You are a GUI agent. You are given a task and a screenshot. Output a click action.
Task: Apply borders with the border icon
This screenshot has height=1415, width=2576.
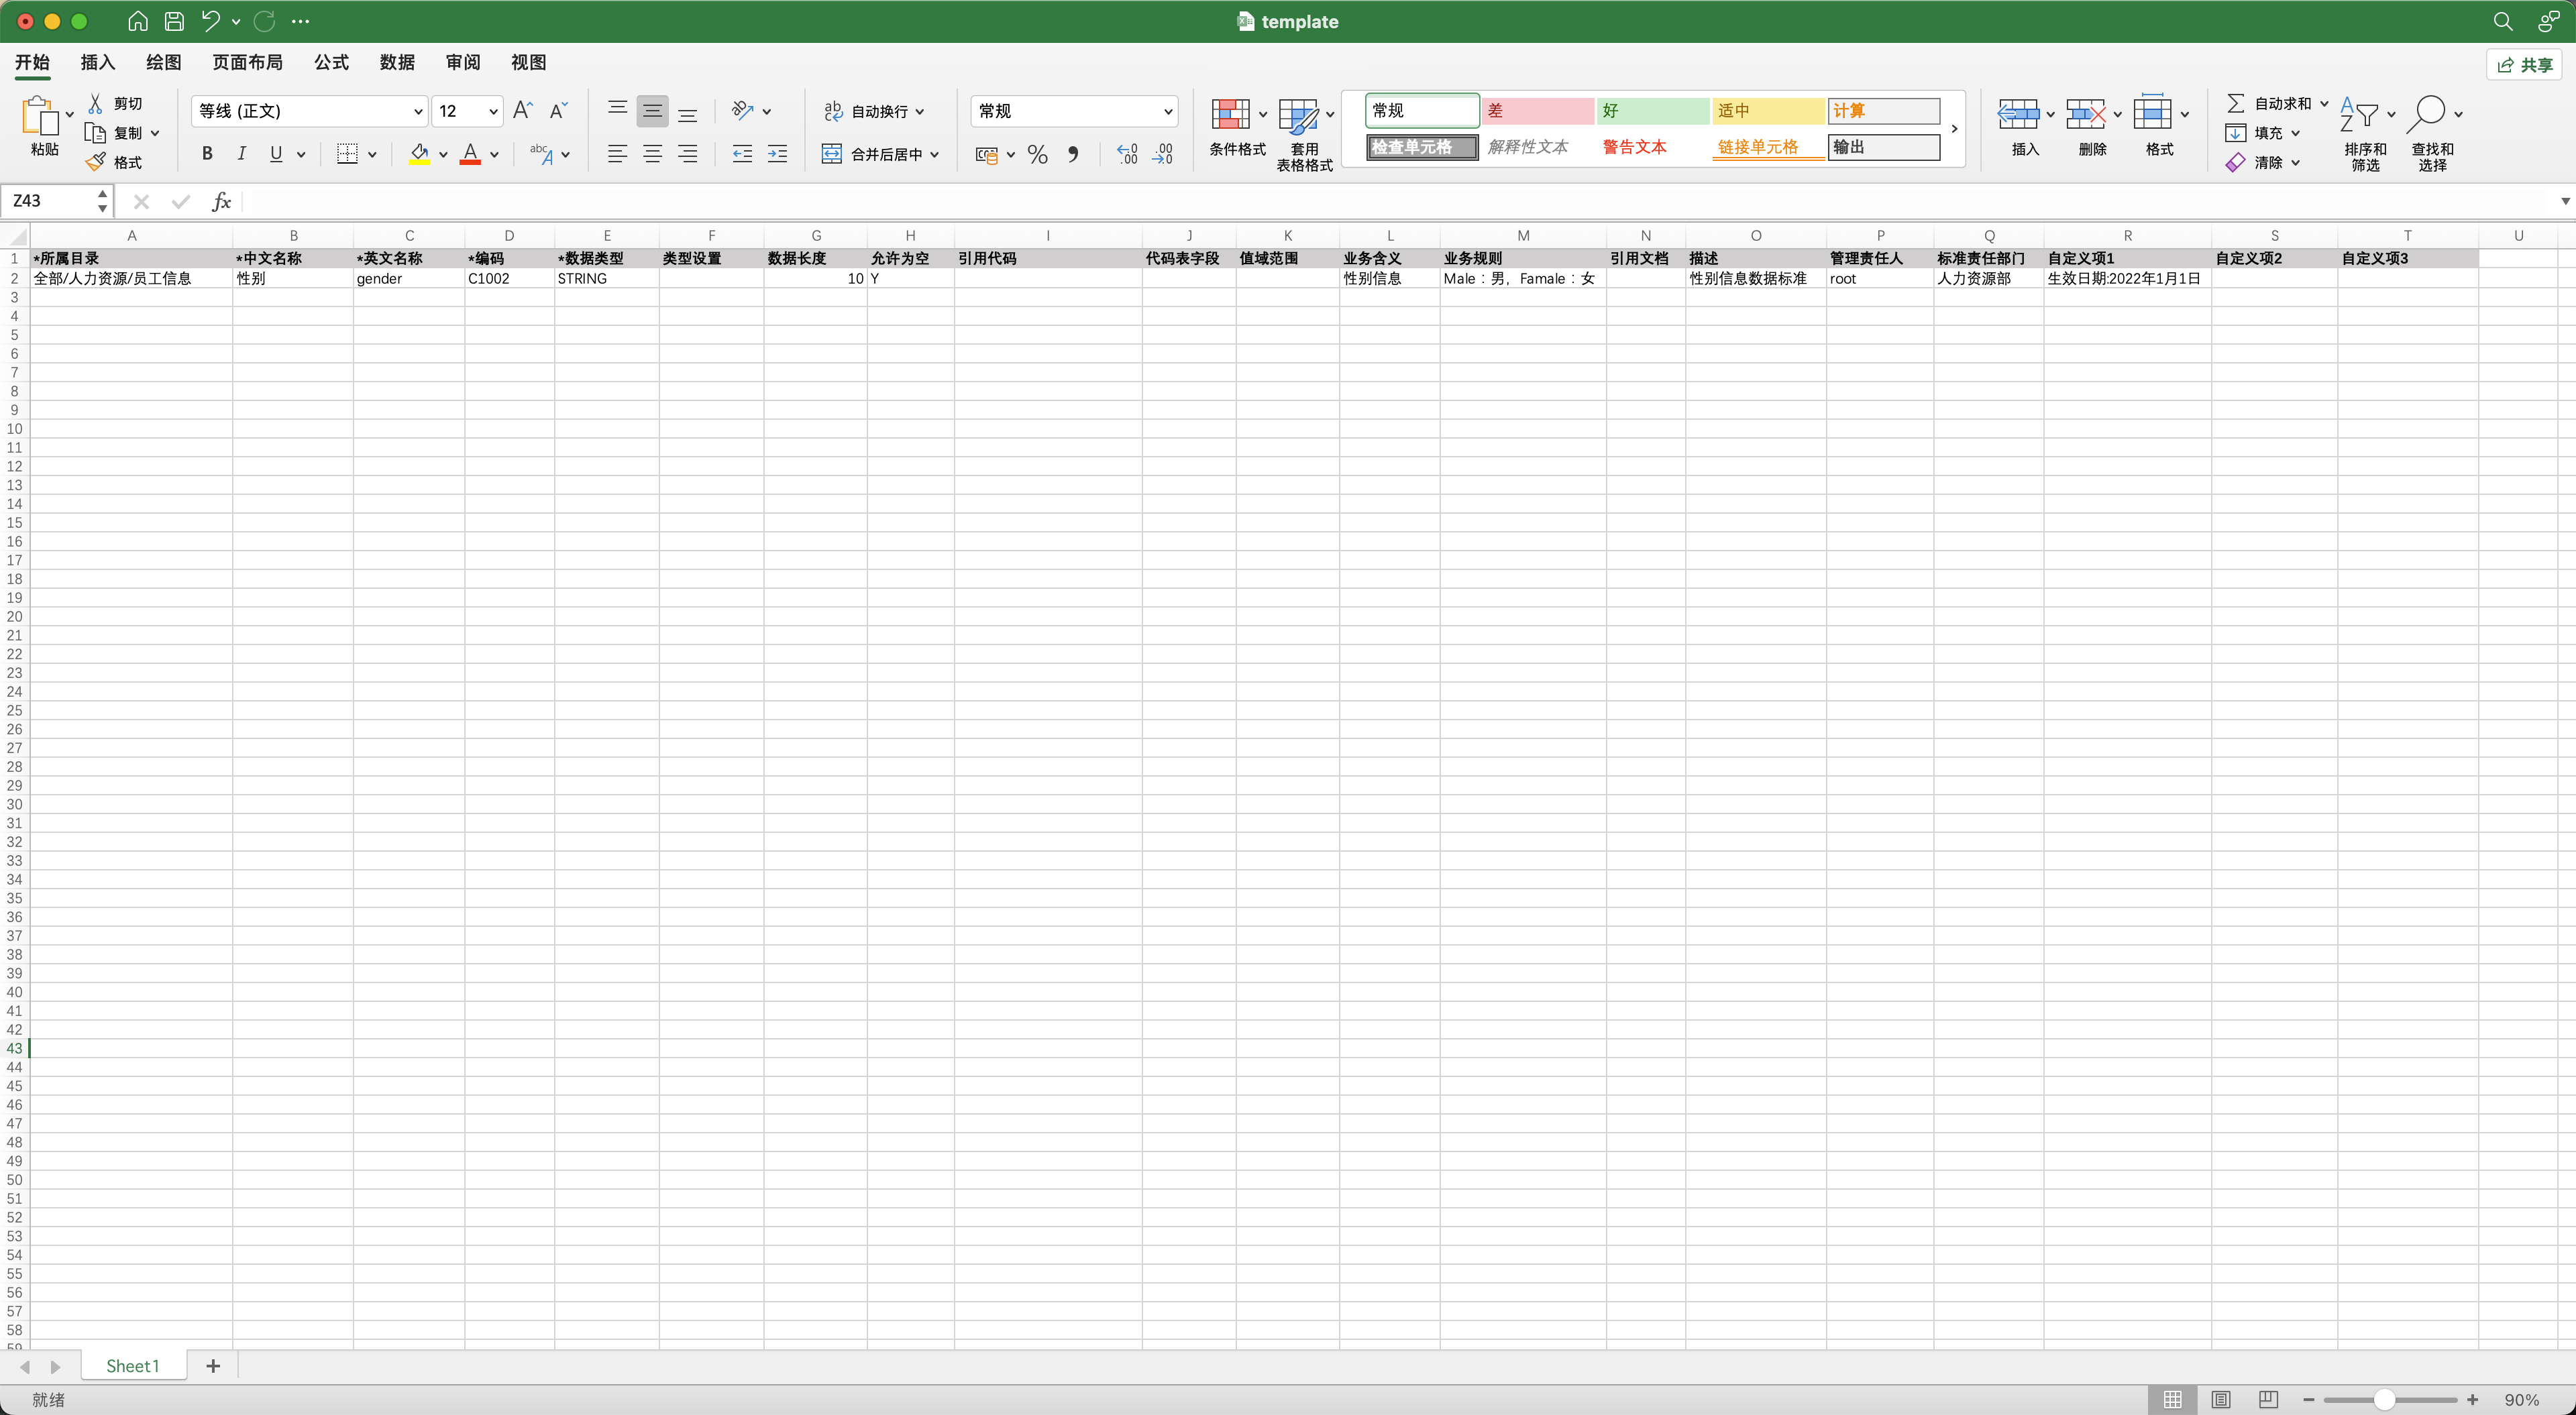pyautogui.click(x=347, y=154)
